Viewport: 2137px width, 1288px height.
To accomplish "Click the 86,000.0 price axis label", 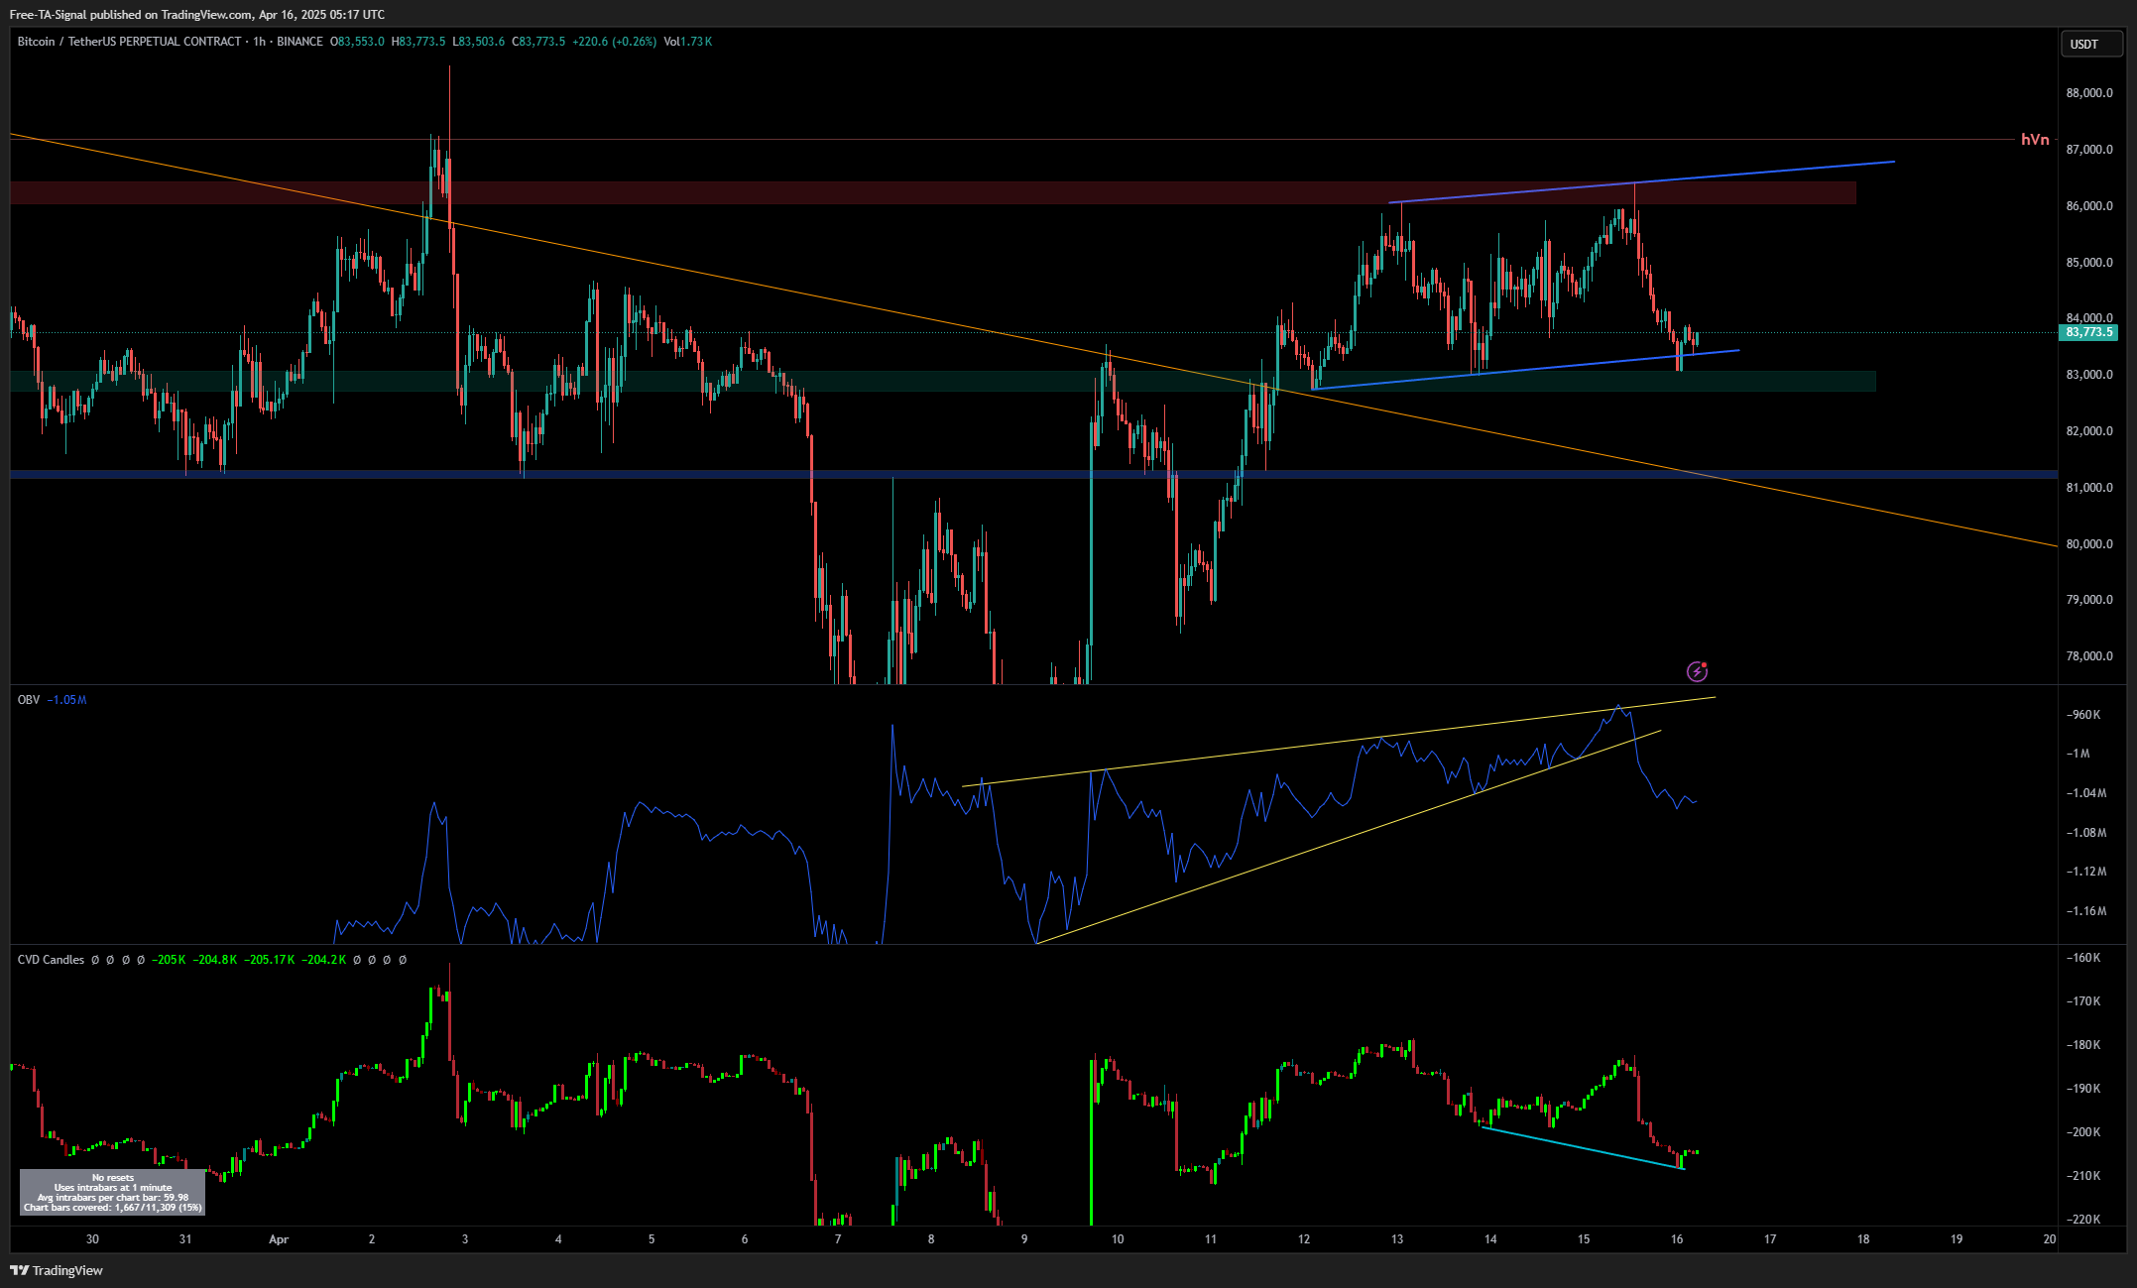I will 2089,206.
